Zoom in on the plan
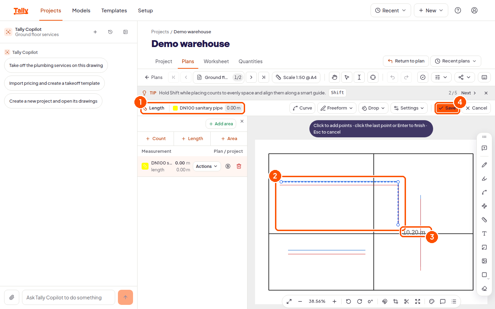The height and width of the screenshot is (309, 495). pos(334,301)
